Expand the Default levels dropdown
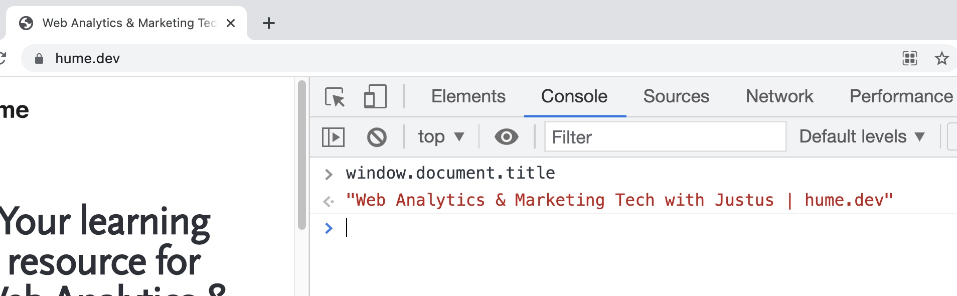Screen dimensions: 957x296 [x=862, y=137]
